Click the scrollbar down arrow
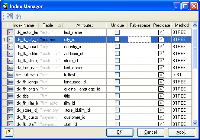 [x=195, y=123]
